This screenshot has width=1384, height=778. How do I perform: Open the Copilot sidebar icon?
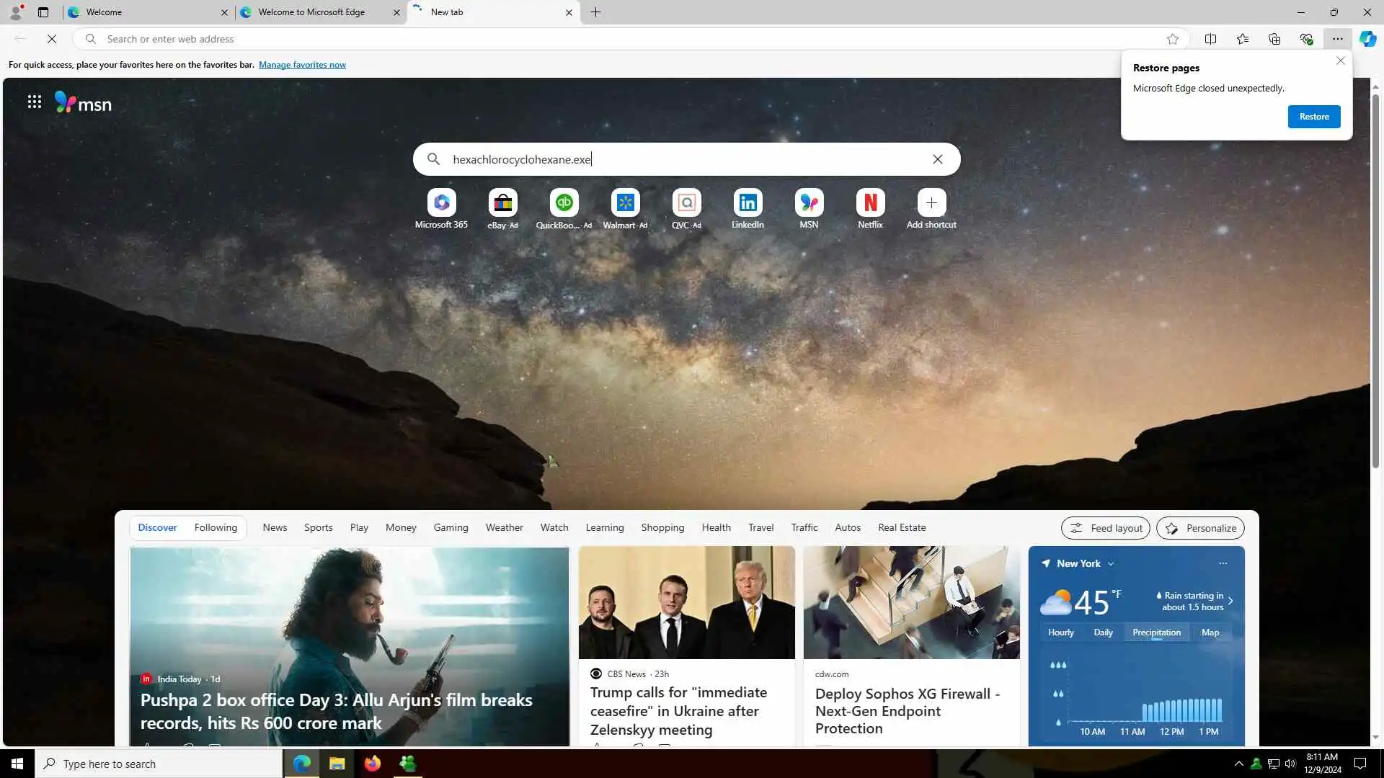pos(1367,39)
